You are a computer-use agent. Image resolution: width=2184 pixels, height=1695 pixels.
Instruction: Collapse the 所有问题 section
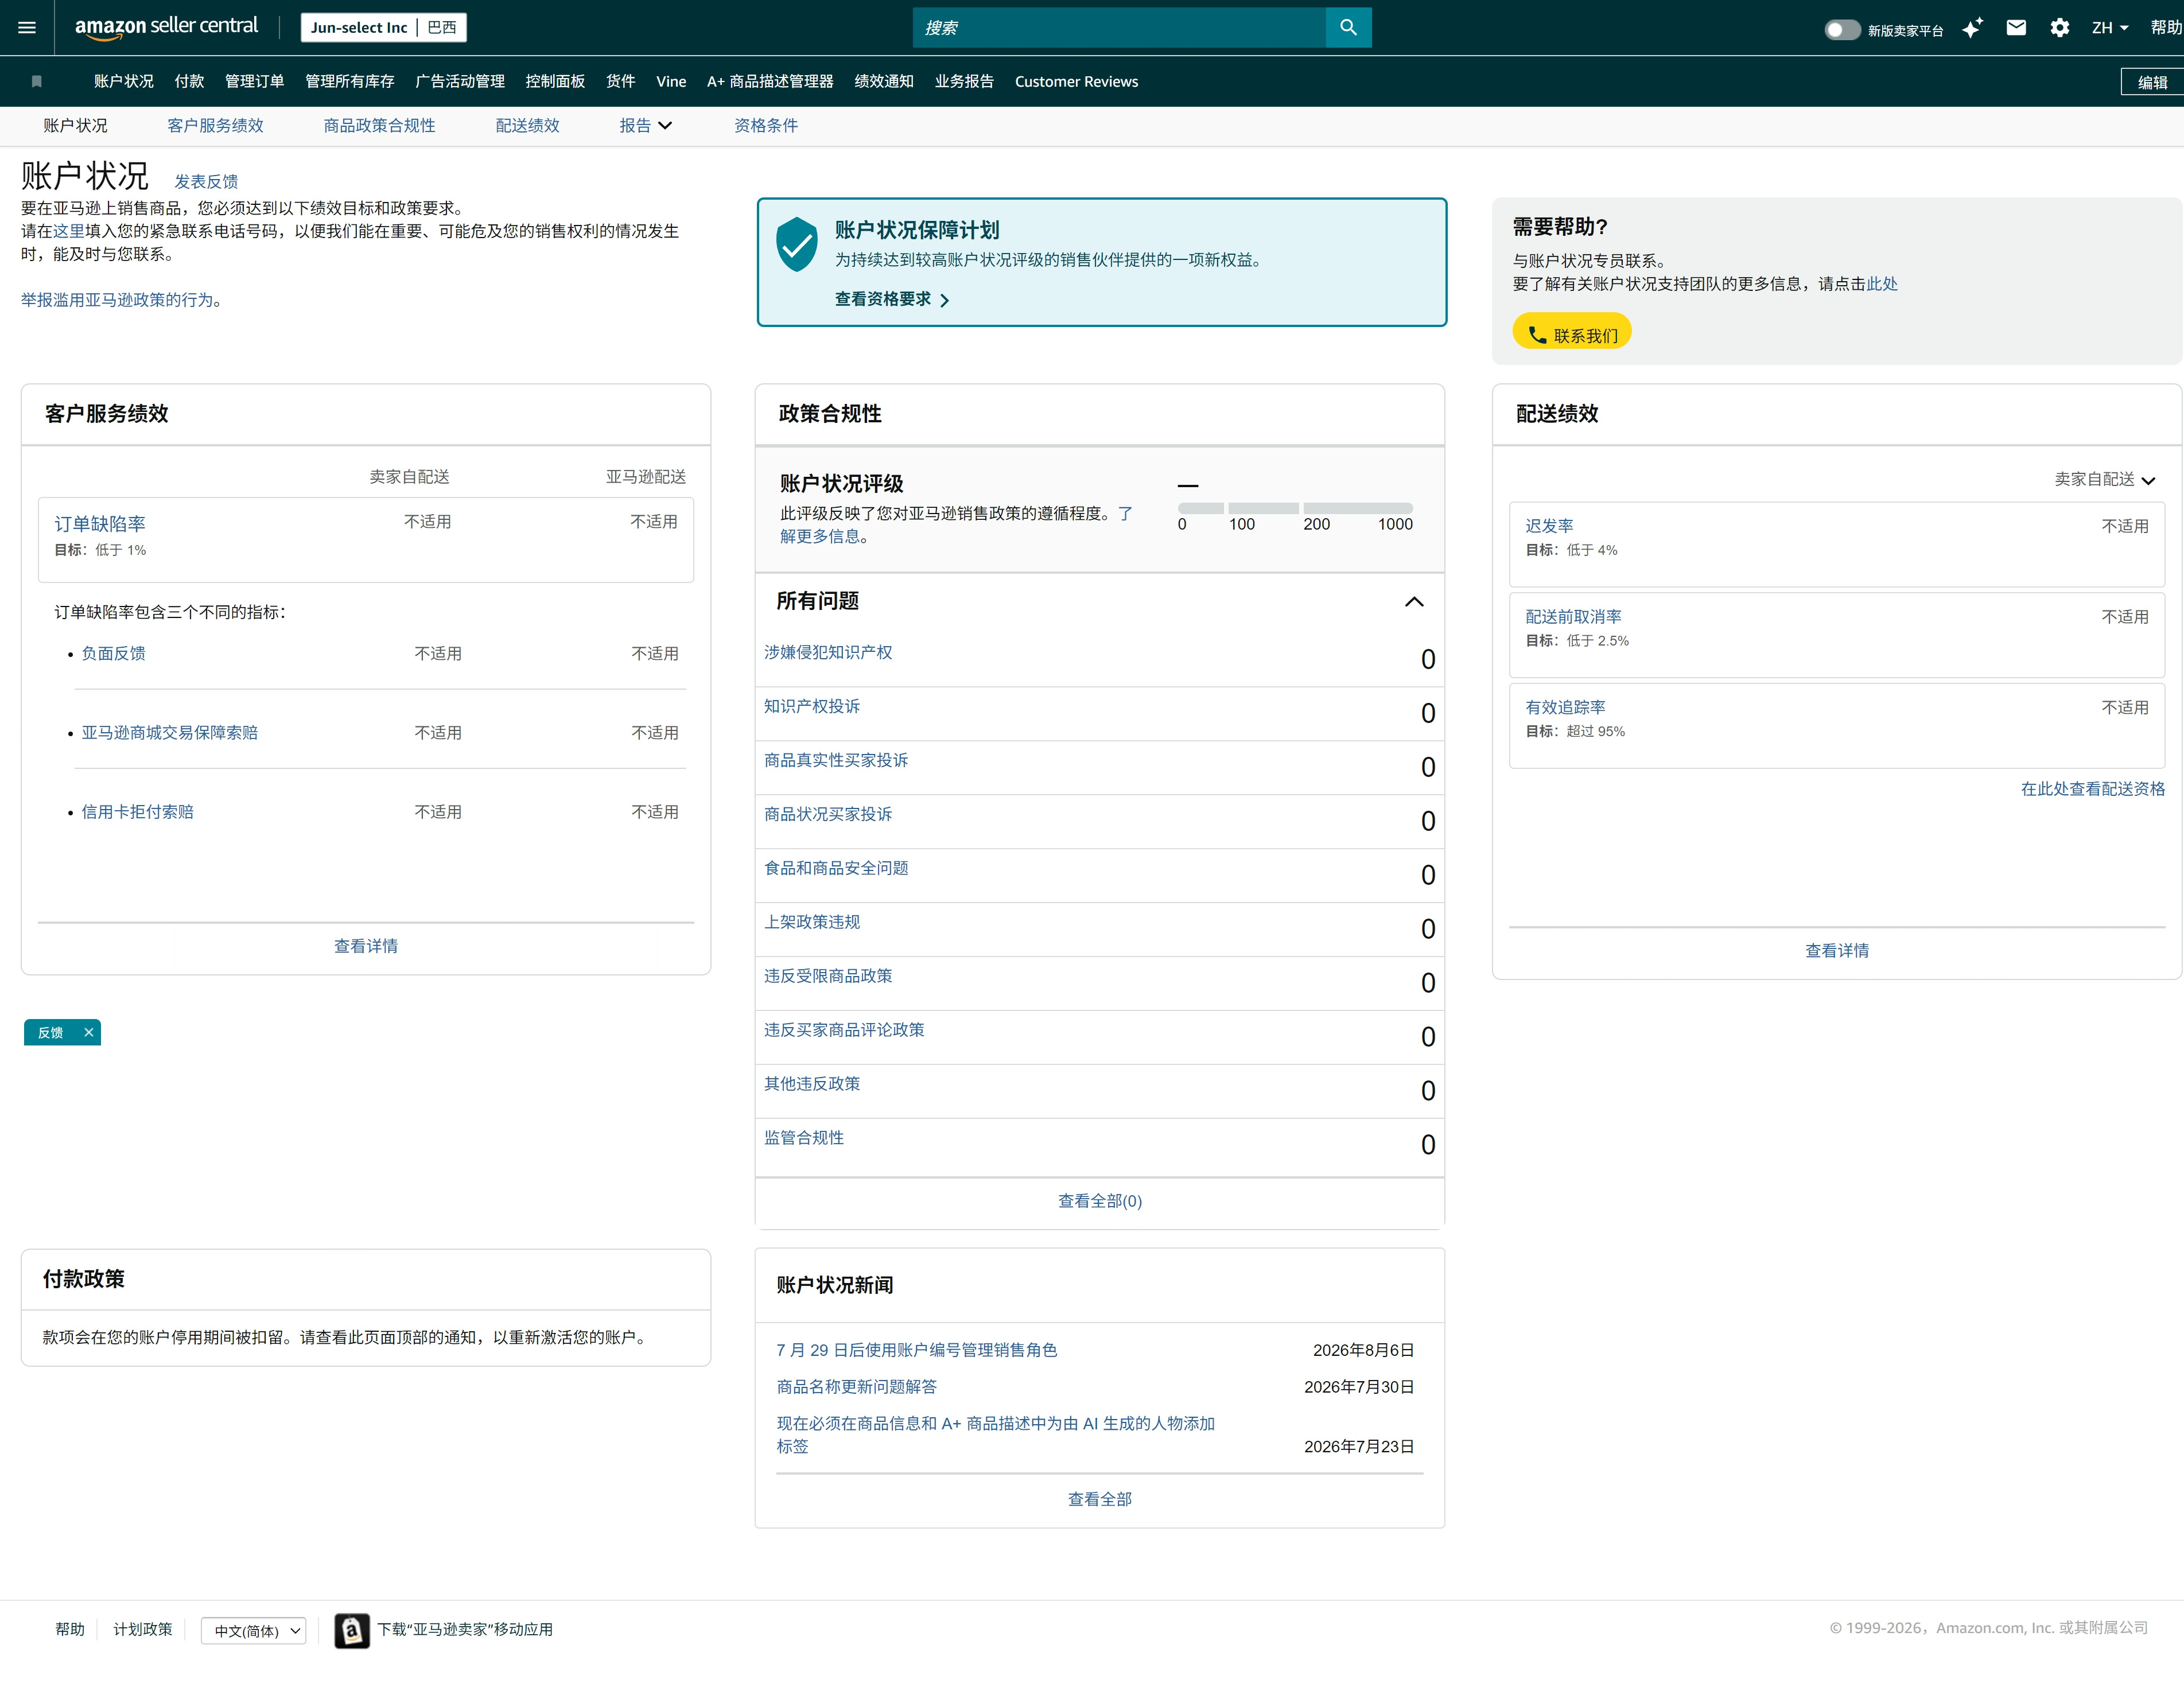tap(1414, 601)
